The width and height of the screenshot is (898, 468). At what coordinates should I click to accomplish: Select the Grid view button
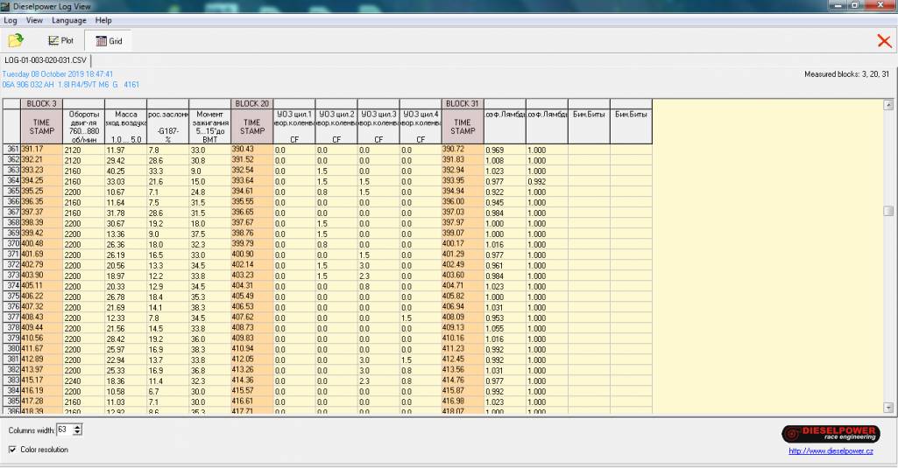pos(109,40)
